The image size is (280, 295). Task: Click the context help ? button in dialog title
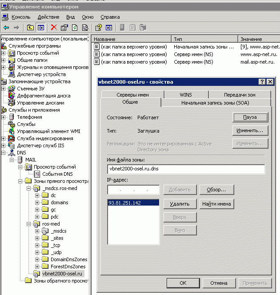pyautogui.click(x=262, y=82)
